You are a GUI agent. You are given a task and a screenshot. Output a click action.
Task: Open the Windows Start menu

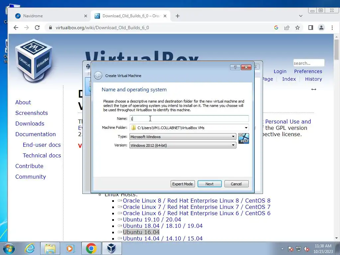[x=9, y=248]
